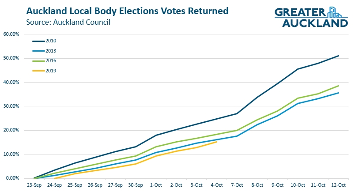Click the 7-Oct x-axis label
This screenshot has width=355, height=192.
coord(237,185)
